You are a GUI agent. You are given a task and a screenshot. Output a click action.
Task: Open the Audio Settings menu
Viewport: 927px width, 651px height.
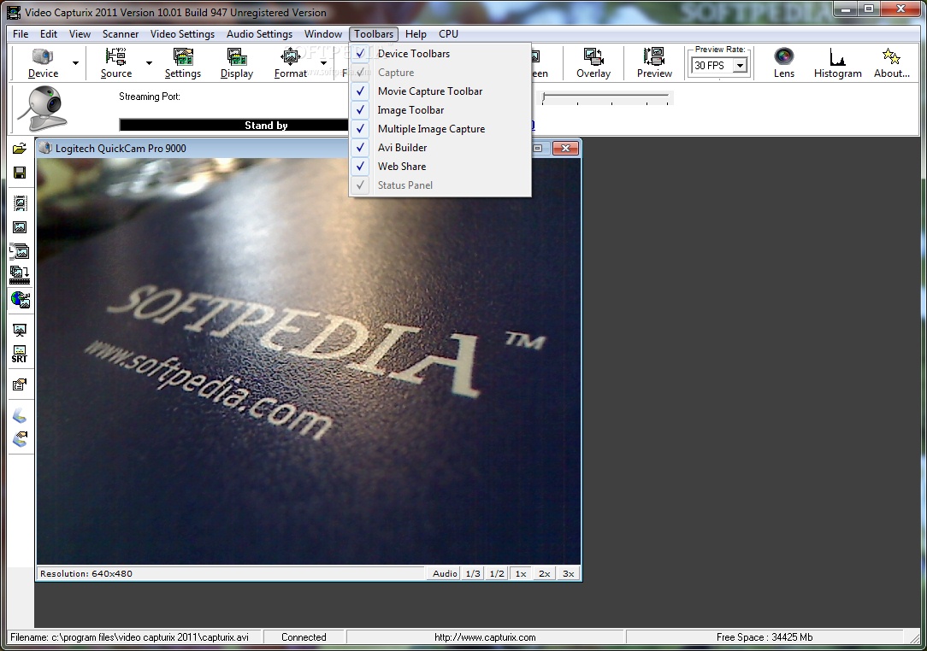pos(259,33)
